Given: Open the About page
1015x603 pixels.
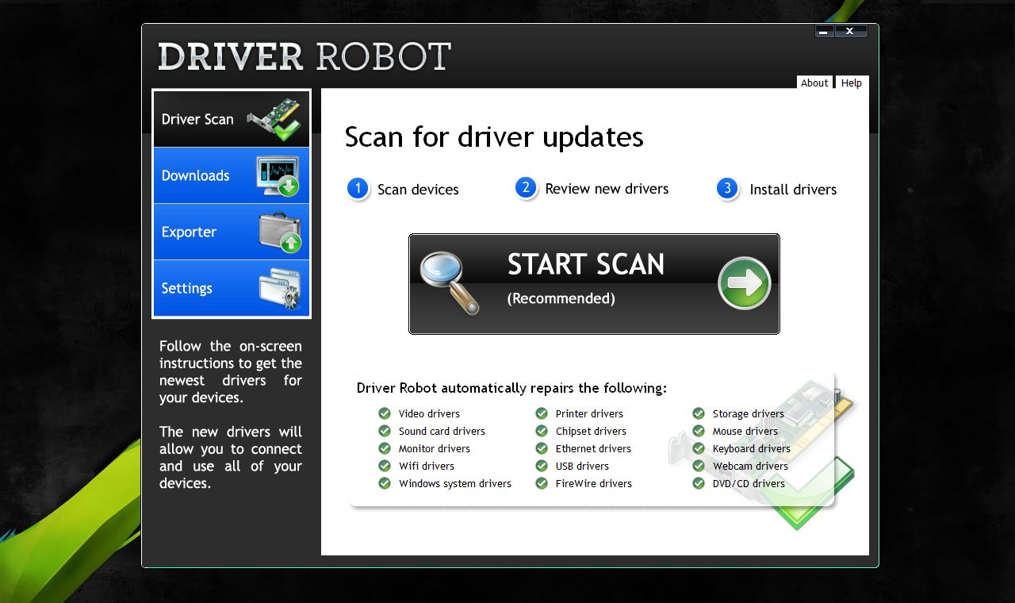Looking at the screenshot, I should 814,83.
